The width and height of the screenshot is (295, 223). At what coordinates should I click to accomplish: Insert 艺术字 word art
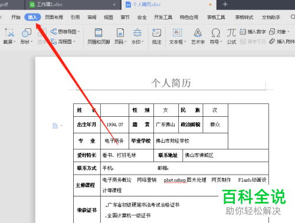(198, 36)
